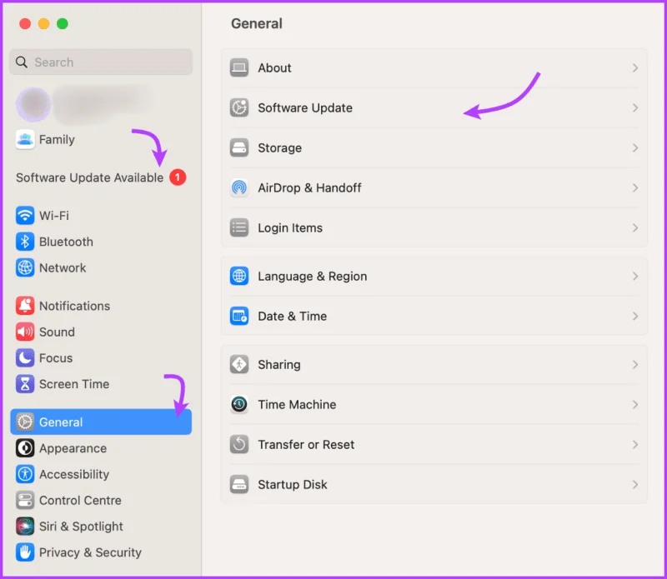Click the Notifications bell icon
The height and width of the screenshot is (579, 667).
click(x=25, y=306)
